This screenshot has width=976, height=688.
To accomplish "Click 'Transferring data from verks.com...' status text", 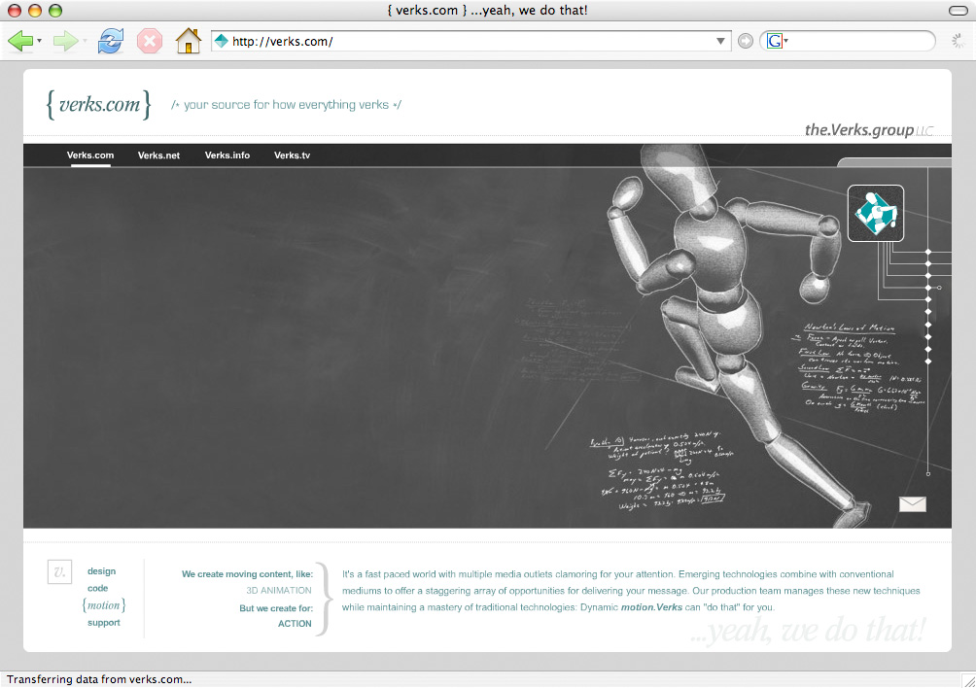I will 99,679.
